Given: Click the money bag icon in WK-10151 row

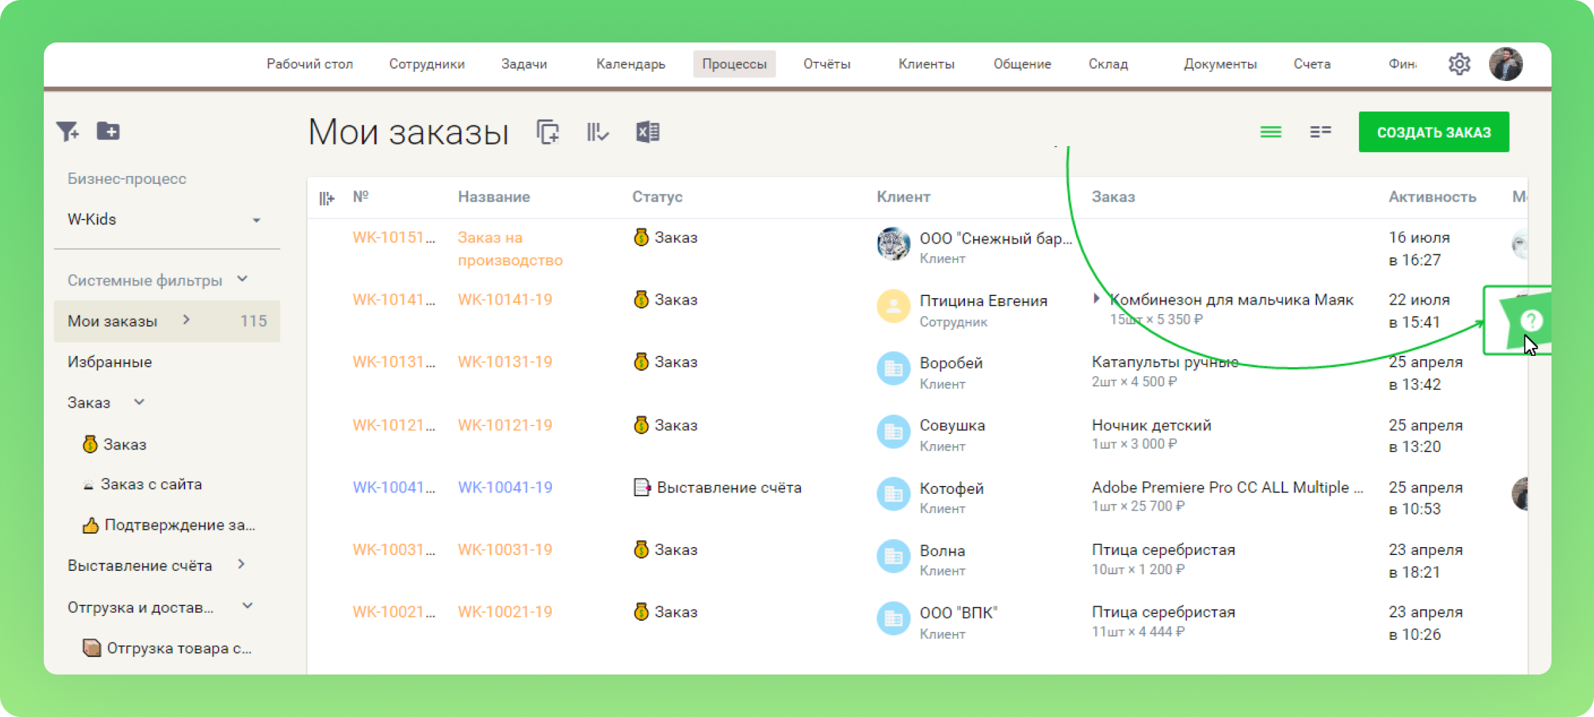Looking at the screenshot, I should 641,237.
